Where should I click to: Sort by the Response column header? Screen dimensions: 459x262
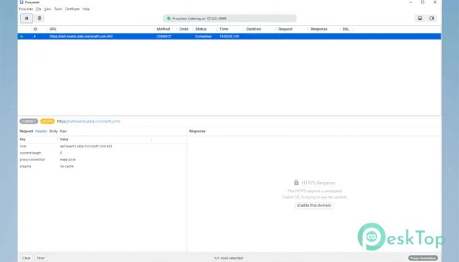coord(319,29)
